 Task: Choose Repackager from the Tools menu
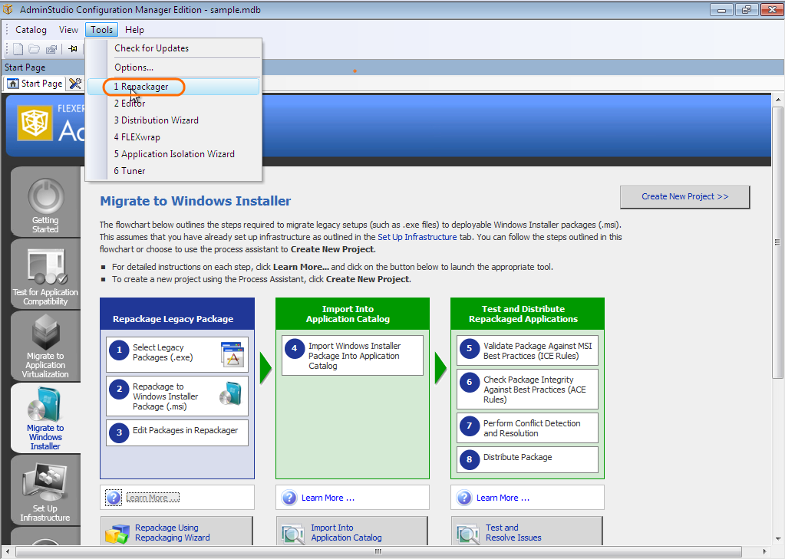141,87
